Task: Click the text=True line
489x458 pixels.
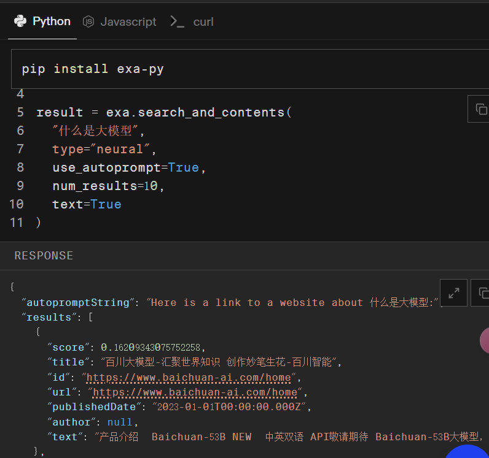Action: [x=87, y=205]
